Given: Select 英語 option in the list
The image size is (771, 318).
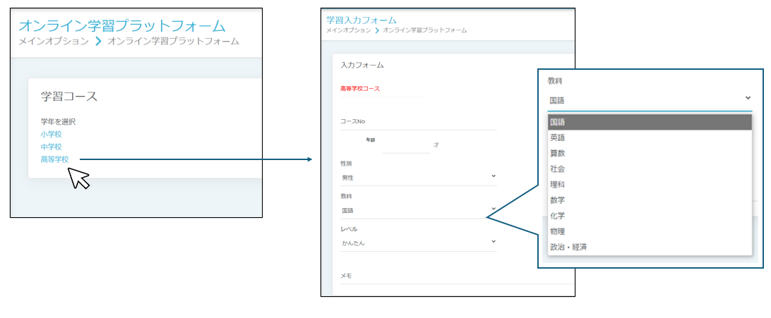Looking at the screenshot, I should pyautogui.click(x=650, y=138).
